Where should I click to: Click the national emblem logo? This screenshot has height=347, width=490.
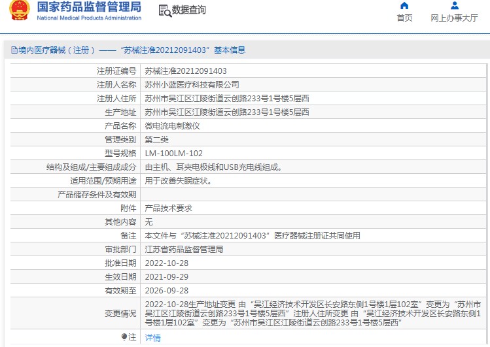pos(20,10)
